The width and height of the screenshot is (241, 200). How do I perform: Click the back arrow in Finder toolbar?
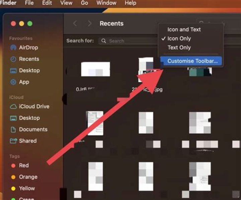[x=75, y=23]
